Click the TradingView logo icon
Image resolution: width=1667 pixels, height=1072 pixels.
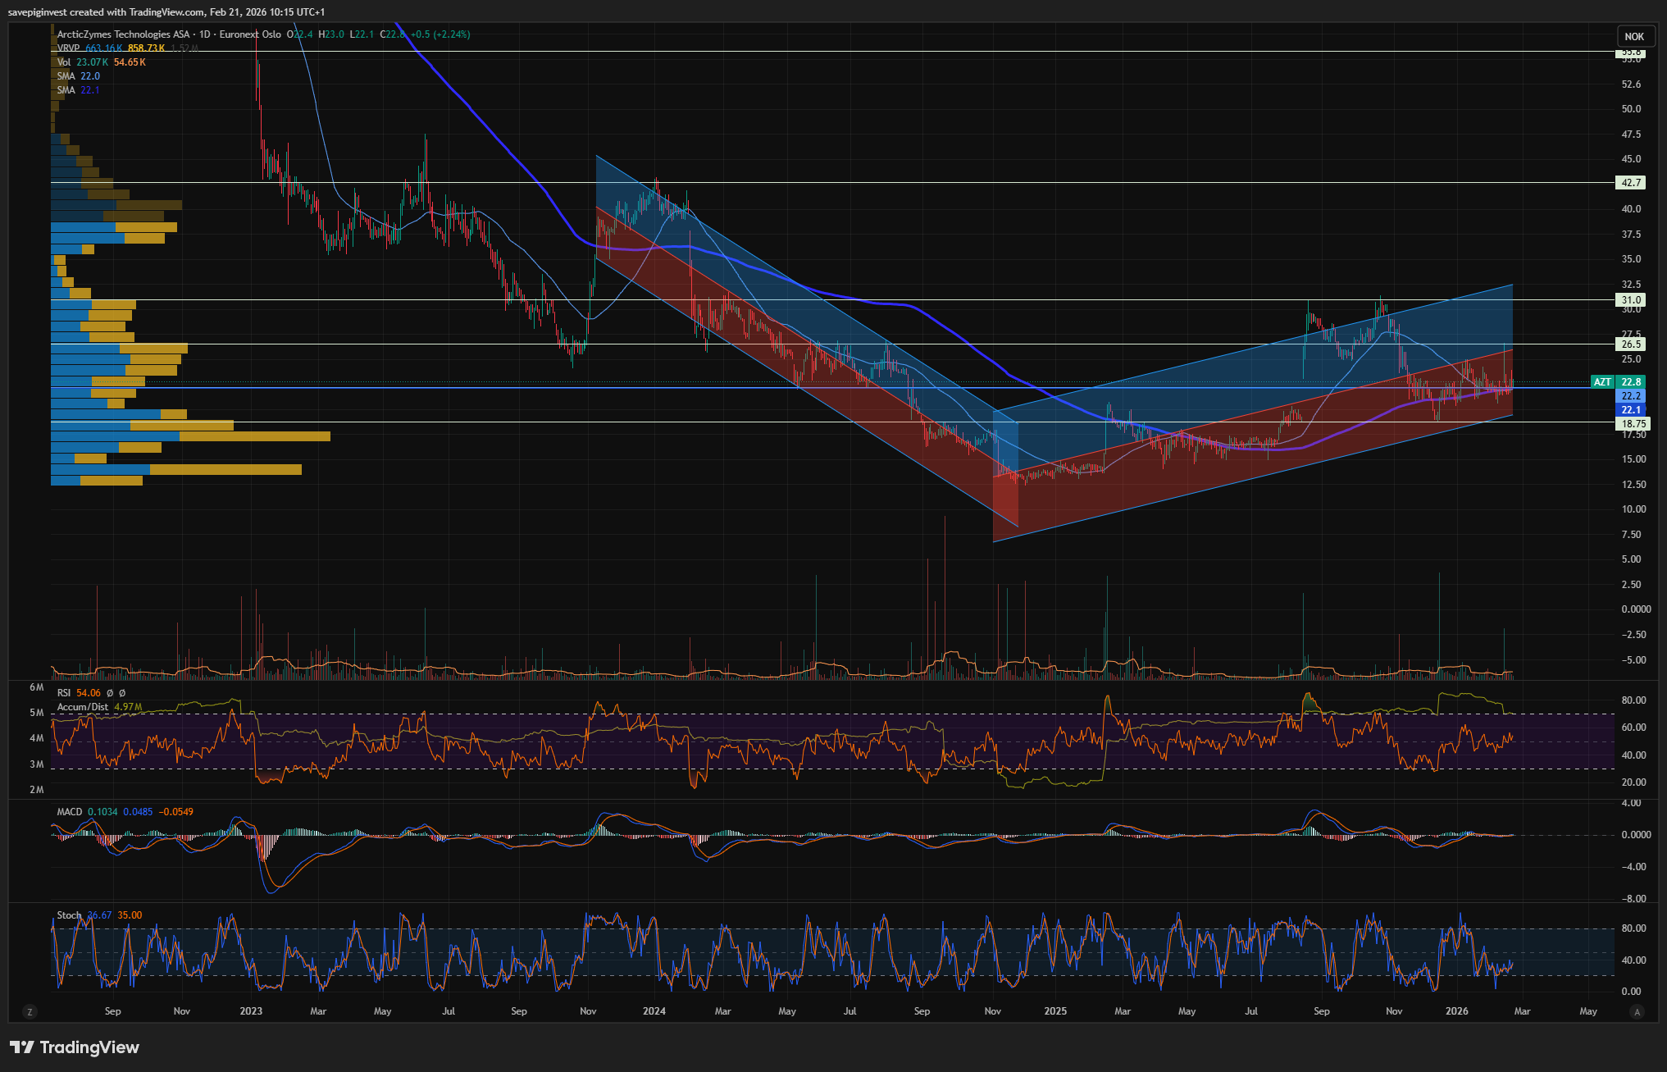22,1047
